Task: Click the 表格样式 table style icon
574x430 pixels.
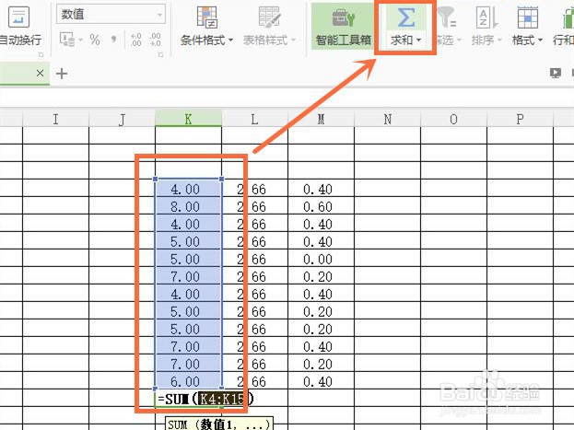Action: [269, 17]
